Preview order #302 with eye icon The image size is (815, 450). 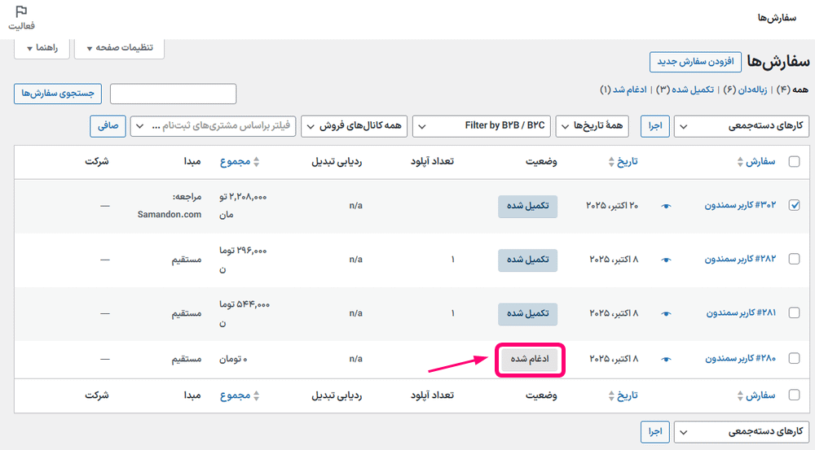coord(666,206)
